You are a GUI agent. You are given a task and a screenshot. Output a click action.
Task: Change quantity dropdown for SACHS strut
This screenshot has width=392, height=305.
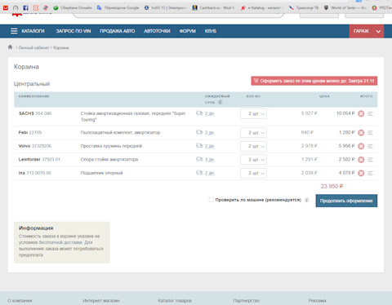(x=253, y=113)
